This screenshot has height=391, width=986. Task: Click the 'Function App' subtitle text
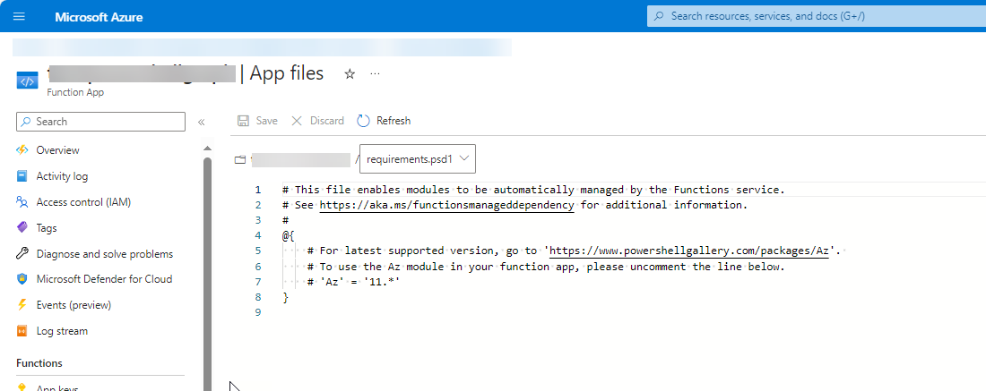click(75, 92)
